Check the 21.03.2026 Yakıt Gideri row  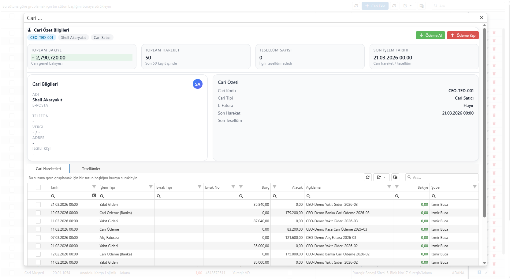coord(38,205)
